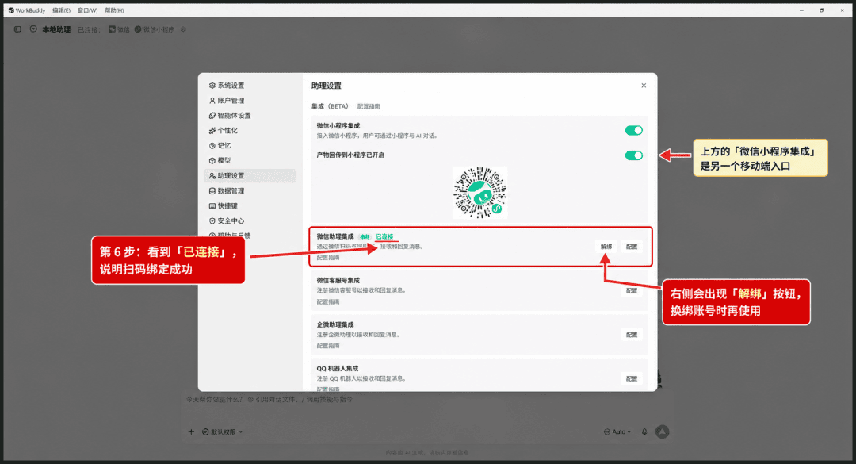Disable the 产物回传到小程序 switch

(x=634, y=155)
